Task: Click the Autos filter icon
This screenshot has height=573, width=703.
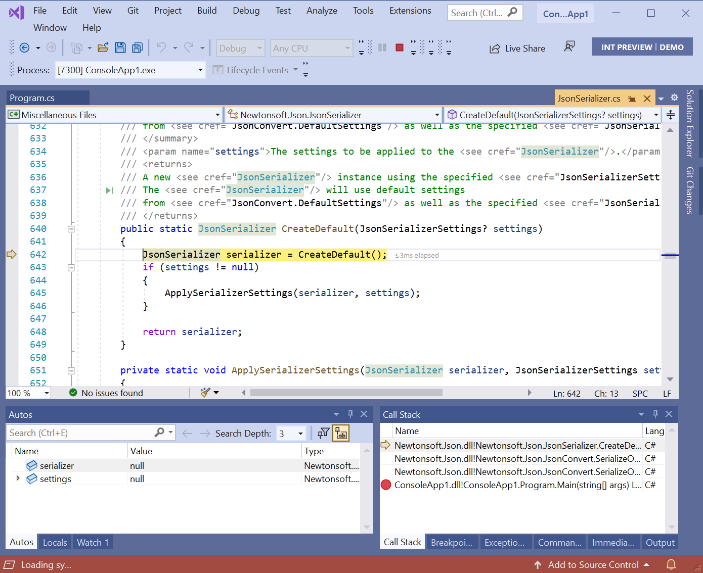Action: pos(324,433)
